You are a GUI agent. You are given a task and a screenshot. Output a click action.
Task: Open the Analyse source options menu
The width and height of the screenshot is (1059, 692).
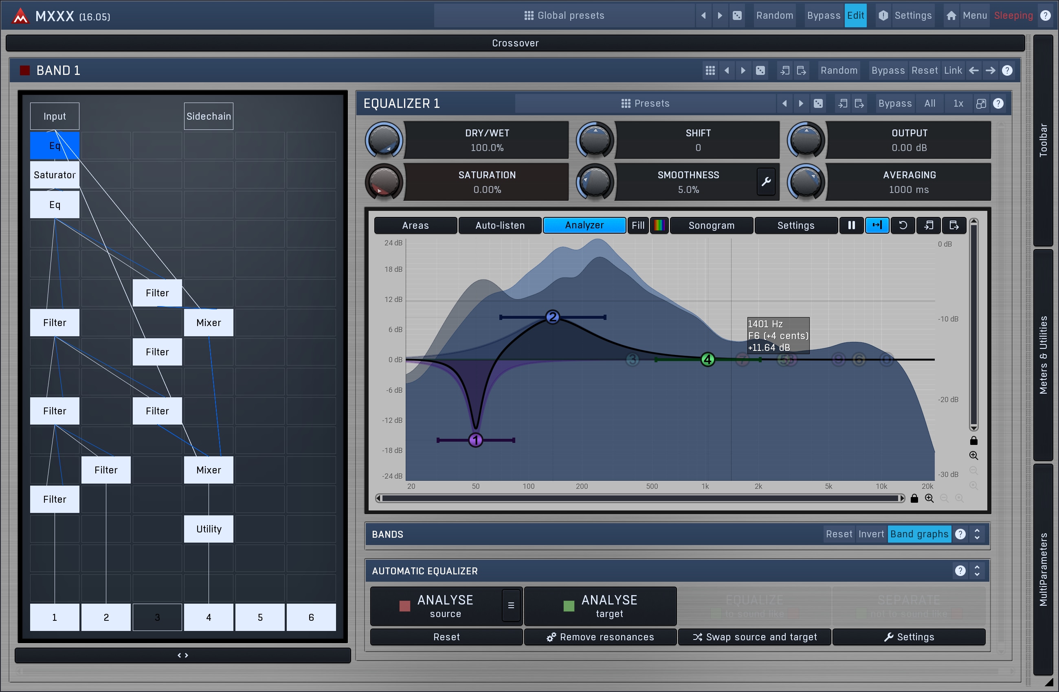click(x=511, y=605)
